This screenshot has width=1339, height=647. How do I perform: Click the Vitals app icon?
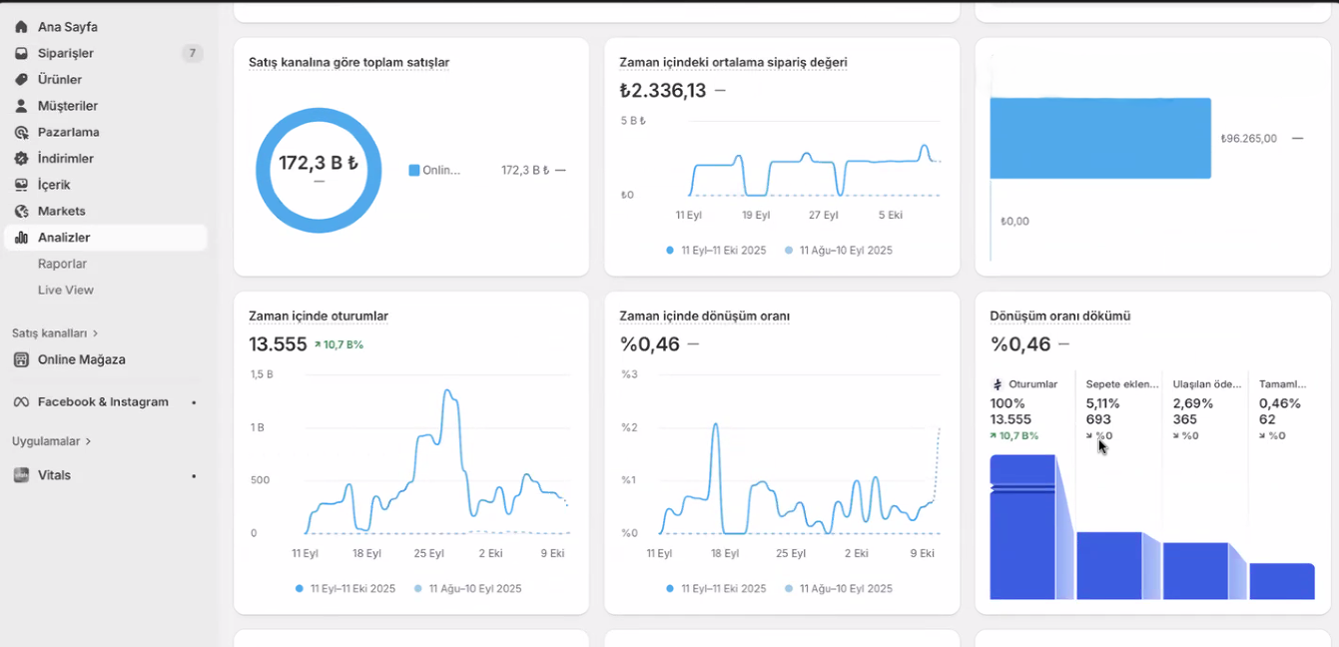point(21,475)
